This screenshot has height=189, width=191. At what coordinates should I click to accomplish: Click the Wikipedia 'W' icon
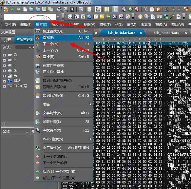[83, 16]
